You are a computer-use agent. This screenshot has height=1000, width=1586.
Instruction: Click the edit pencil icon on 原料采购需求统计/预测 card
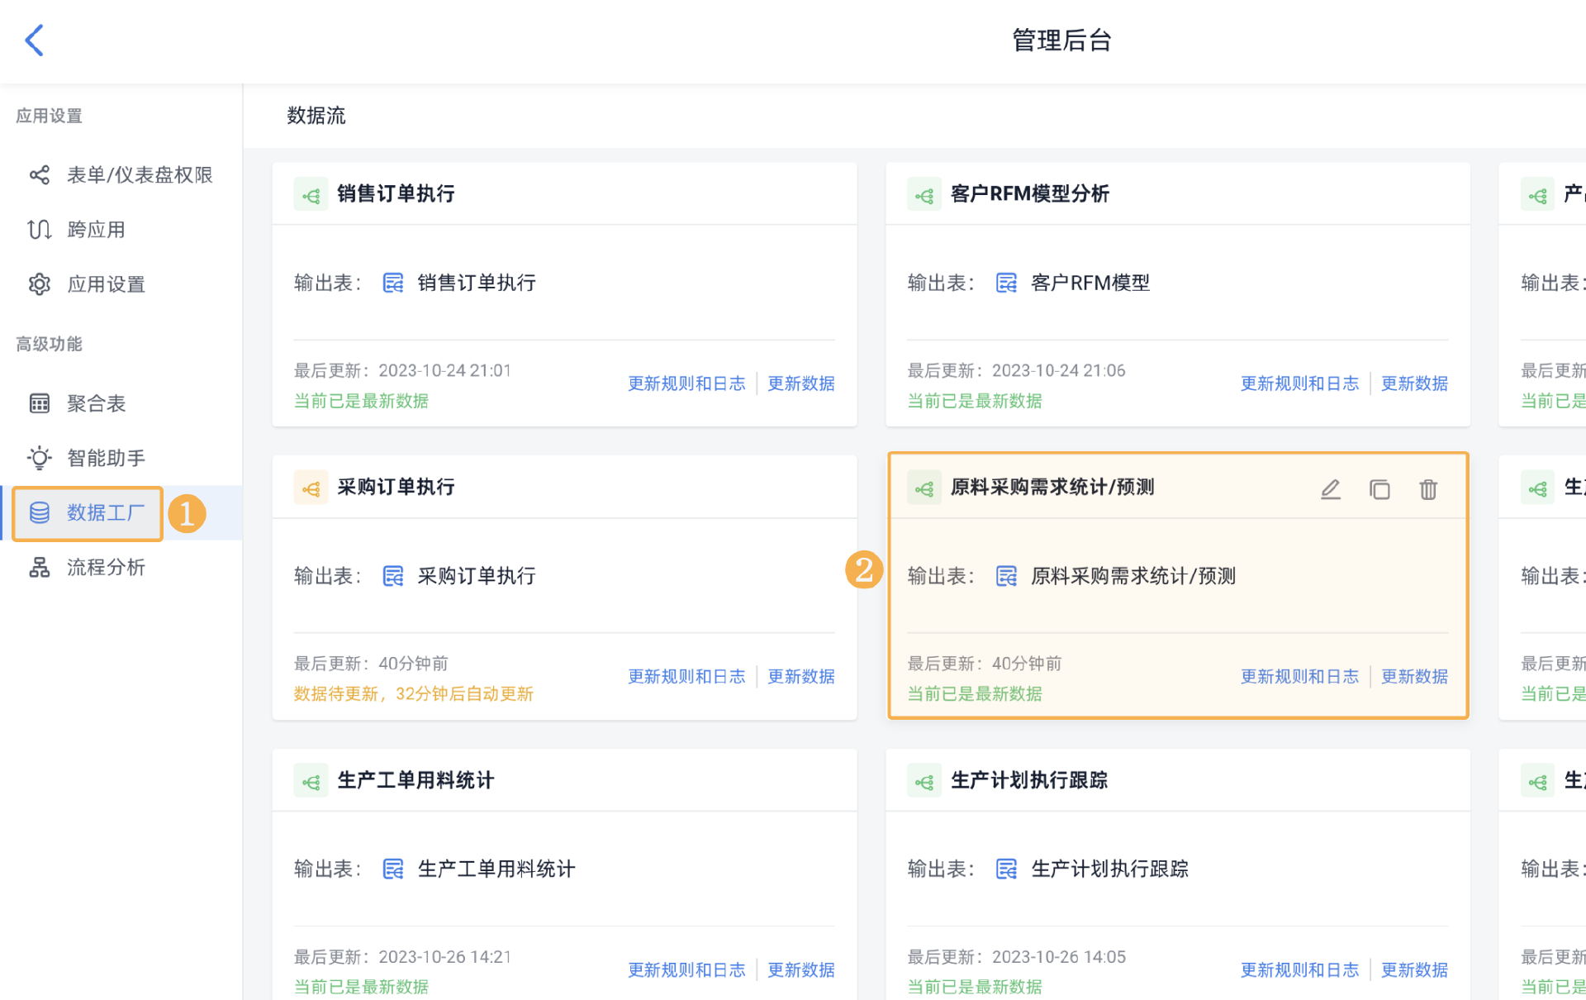pos(1330,489)
